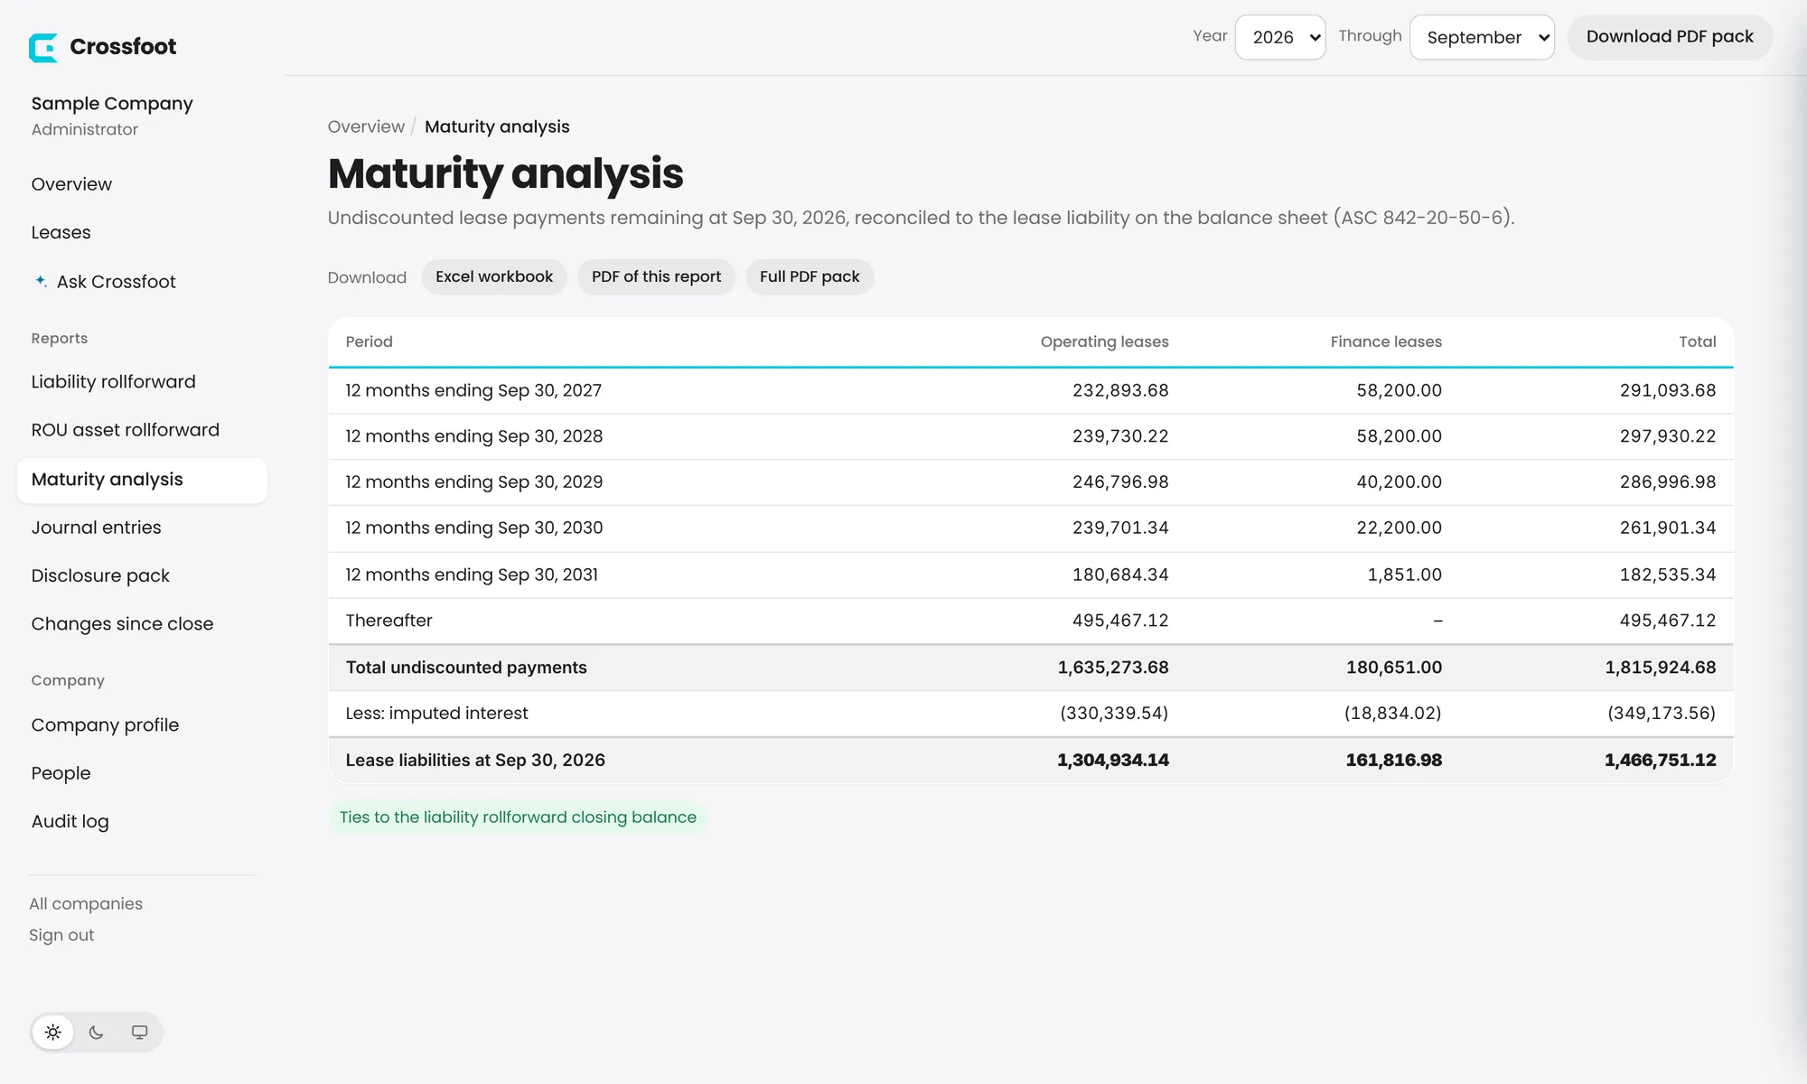Go to Overview breadcrumb link

(x=366, y=126)
